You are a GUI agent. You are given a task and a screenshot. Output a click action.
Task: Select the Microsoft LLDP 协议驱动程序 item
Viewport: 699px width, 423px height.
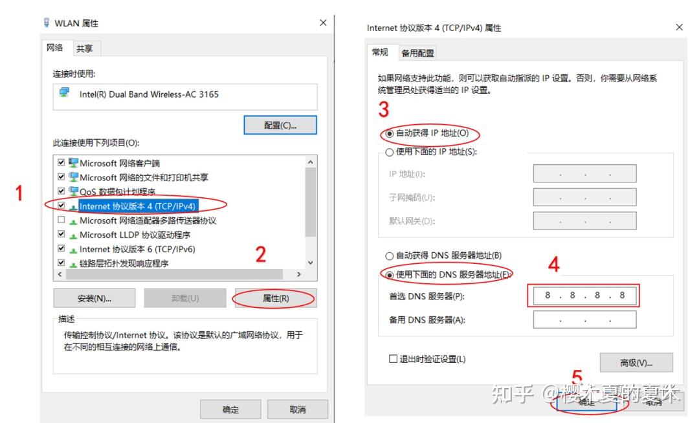pos(135,235)
